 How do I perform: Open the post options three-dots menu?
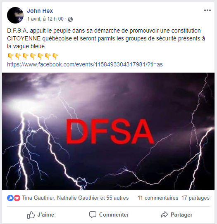[x=207, y=10]
